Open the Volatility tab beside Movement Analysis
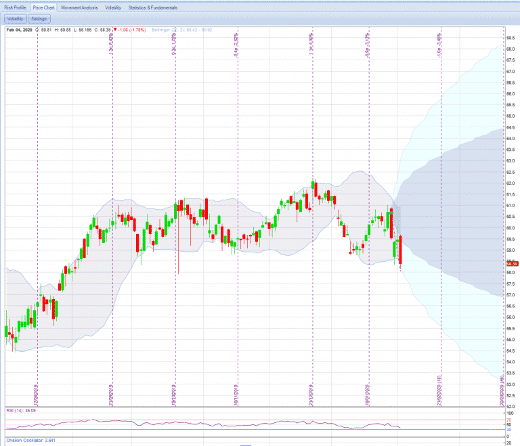 (x=113, y=7)
